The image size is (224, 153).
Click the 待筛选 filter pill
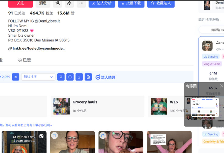(212, 30)
